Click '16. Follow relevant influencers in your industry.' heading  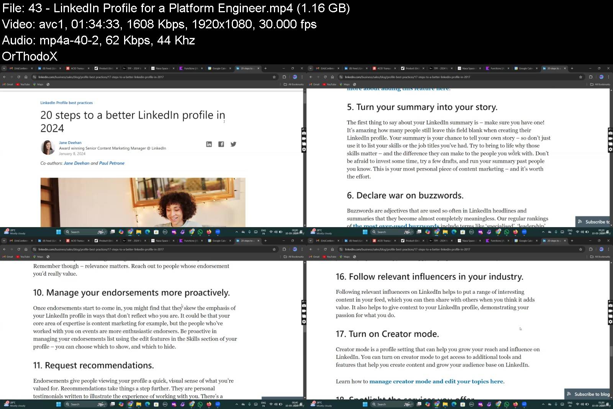(429, 276)
